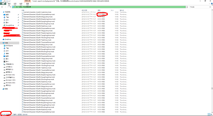Sort by the 類型 Type column header

99,10
